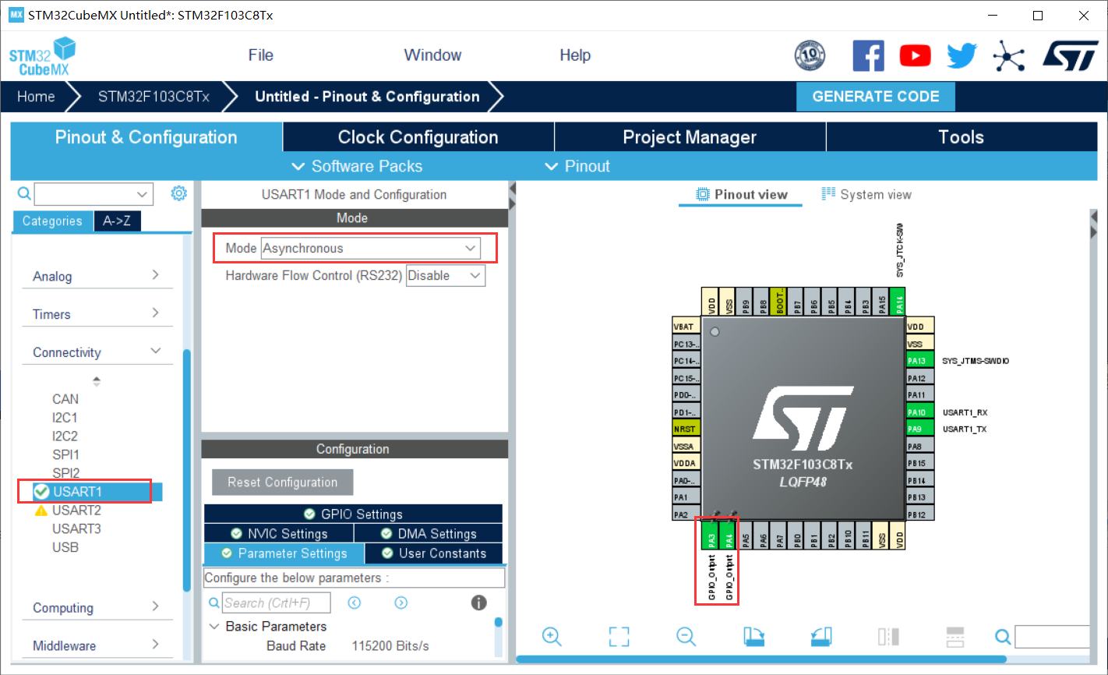Open the YouTube icon link
Viewport: 1108px width, 675px height.
click(915, 56)
